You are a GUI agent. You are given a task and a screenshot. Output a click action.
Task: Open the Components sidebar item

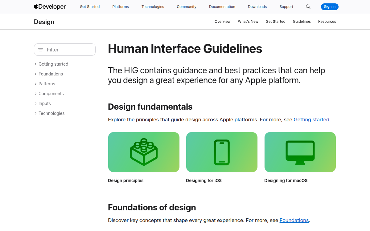tap(51, 94)
